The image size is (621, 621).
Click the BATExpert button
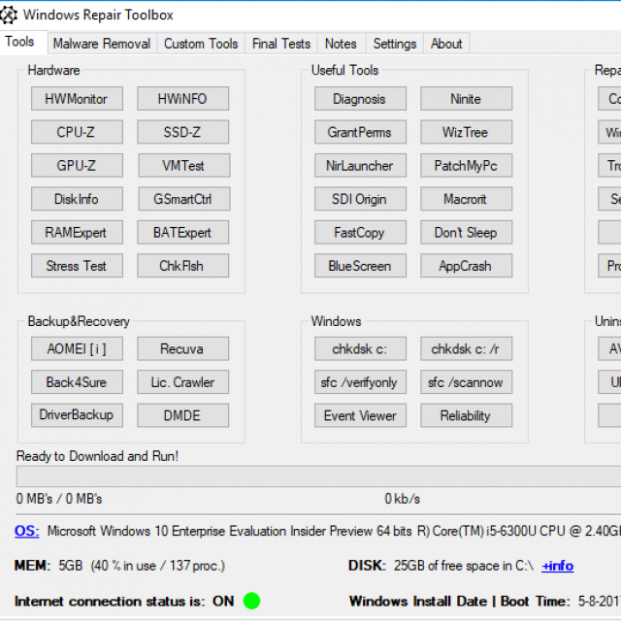coord(183,232)
